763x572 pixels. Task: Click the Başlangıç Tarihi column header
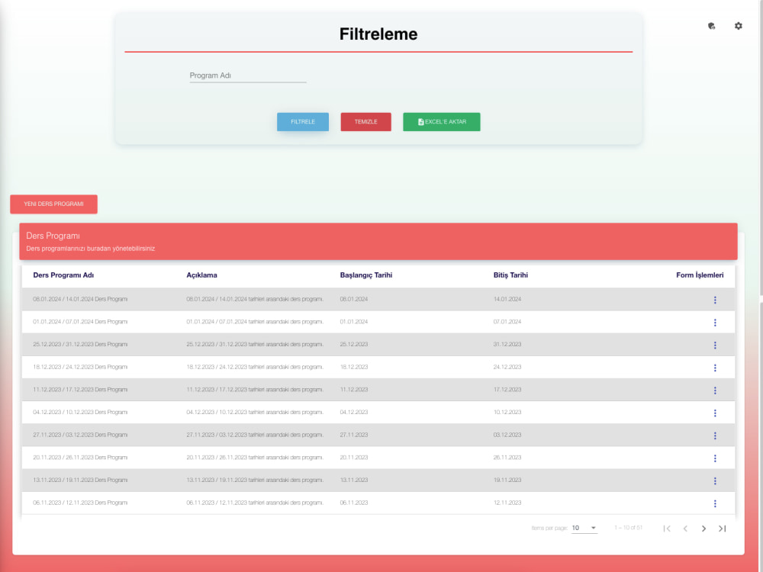click(x=366, y=275)
